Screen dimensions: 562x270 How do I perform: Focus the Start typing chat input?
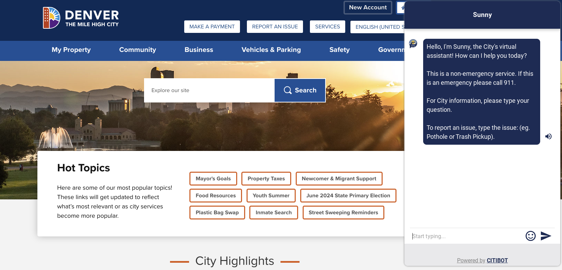point(466,236)
